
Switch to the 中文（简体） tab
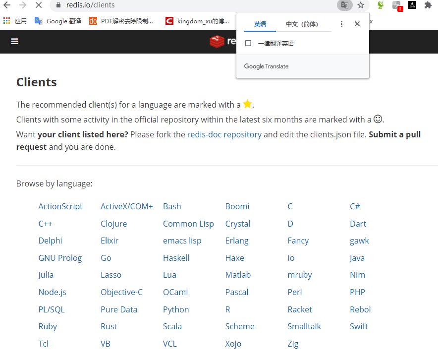coord(302,24)
